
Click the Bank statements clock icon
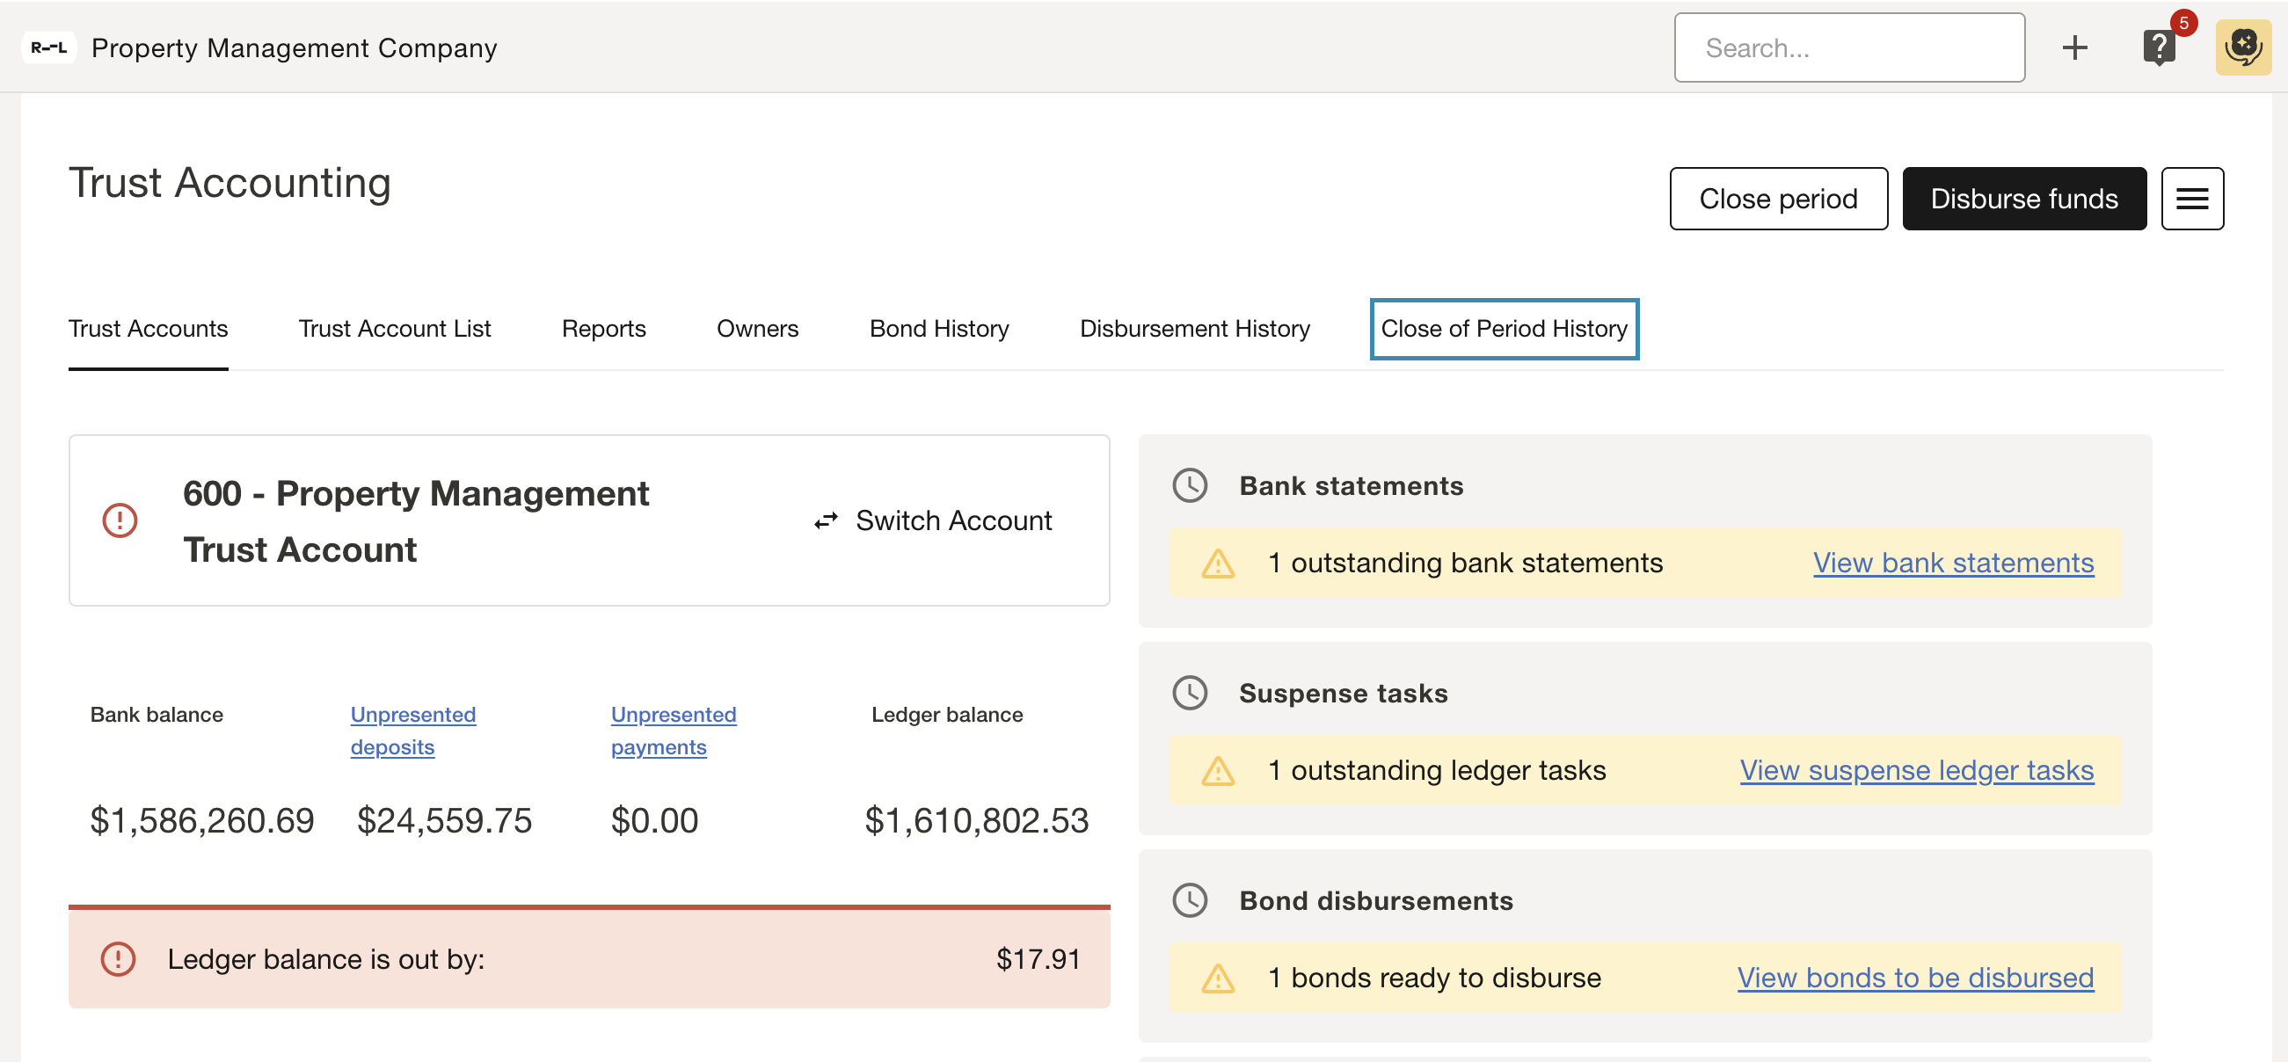pos(1190,485)
